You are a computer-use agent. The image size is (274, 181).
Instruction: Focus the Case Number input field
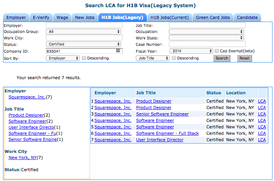tap(207, 44)
